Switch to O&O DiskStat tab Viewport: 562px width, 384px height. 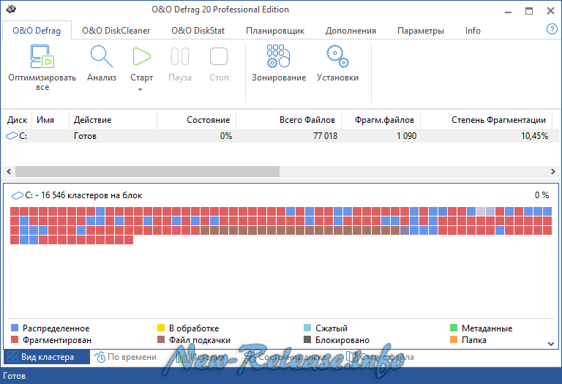198,31
